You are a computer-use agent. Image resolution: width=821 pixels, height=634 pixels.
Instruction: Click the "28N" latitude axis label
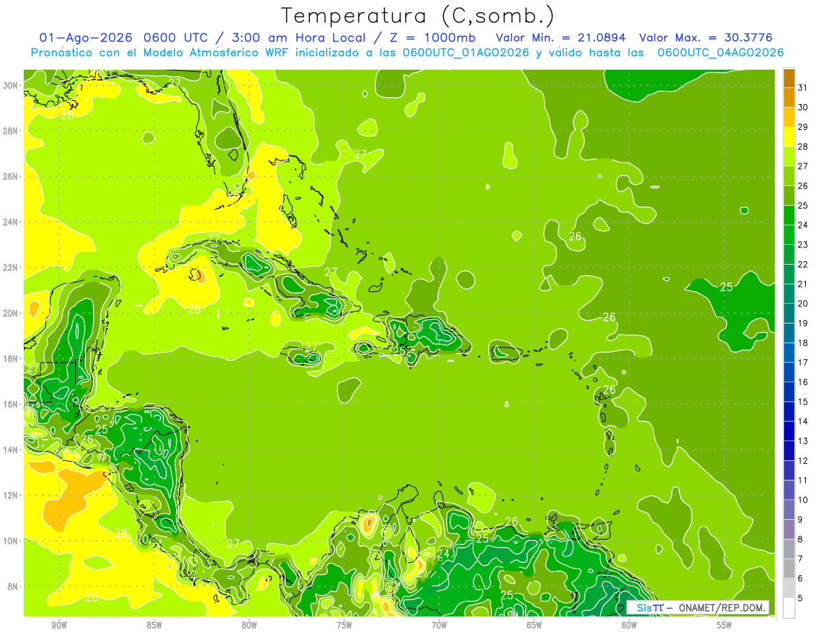11,131
